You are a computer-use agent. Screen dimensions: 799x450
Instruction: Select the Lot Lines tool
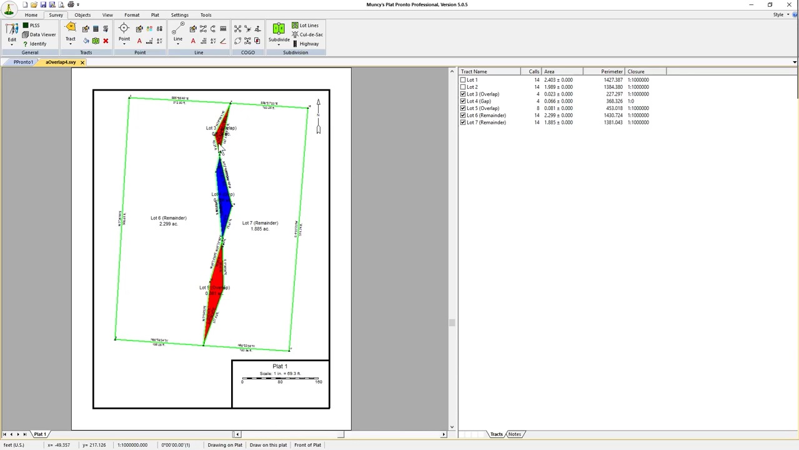[305, 26]
